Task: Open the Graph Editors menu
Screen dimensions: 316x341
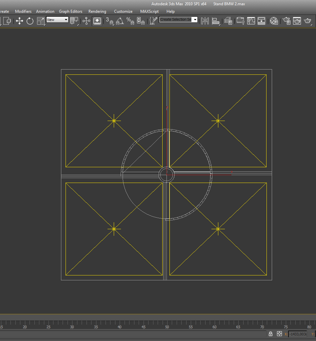Action: tap(71, 11)
